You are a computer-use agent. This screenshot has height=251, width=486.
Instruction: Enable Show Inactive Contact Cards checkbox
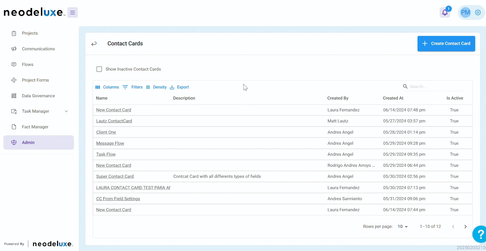[99, 69]
